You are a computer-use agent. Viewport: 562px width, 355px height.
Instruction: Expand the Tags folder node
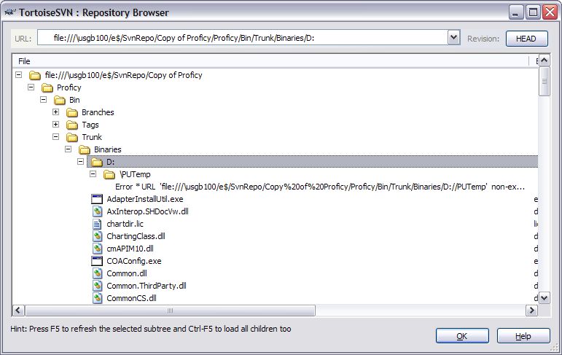(x=56, y=125)
